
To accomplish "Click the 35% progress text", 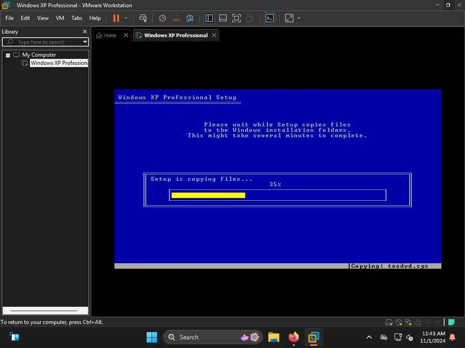I will [275, 184].
